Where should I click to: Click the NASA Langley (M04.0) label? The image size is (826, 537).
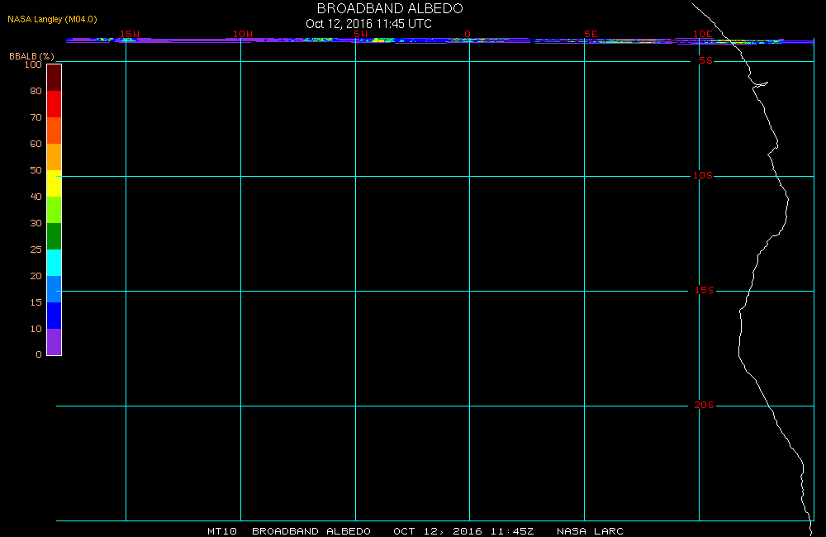52,20
